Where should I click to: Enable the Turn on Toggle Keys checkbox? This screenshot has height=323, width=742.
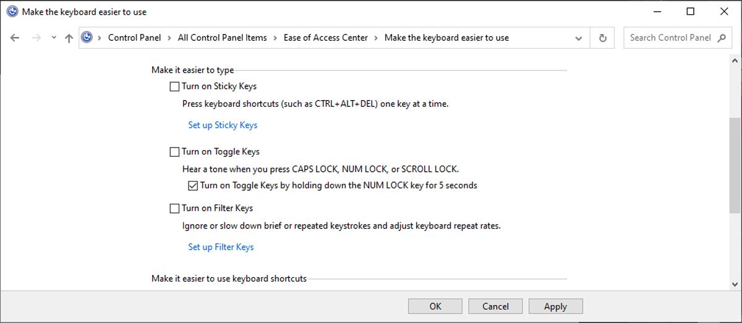point(174,152)
